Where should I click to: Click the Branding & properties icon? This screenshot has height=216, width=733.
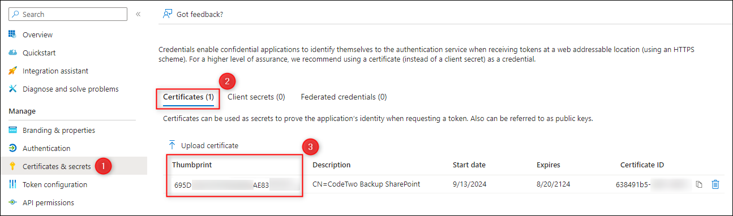pos(13,130)
